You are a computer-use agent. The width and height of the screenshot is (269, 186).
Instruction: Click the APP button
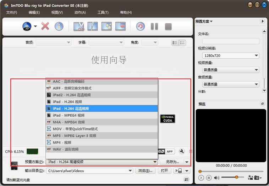(x=170, y=151)
